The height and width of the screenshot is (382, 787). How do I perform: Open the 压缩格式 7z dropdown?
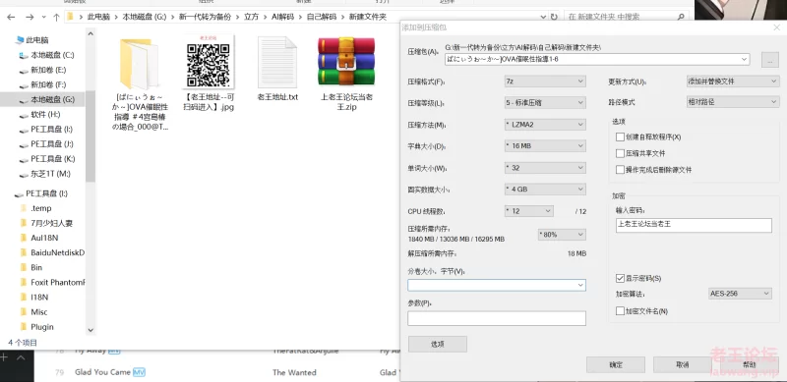click(545, 81)
